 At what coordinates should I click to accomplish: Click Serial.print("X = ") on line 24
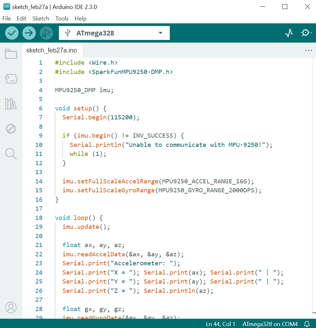101,273
